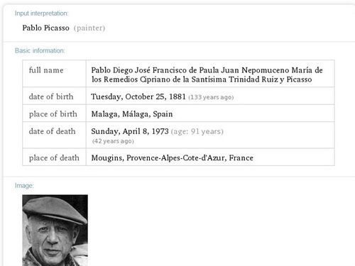Image resolution: width=355 pixels, height=266 pixels.
Task: Click the '(42 years ago)' note
Action: coord(113,141)
